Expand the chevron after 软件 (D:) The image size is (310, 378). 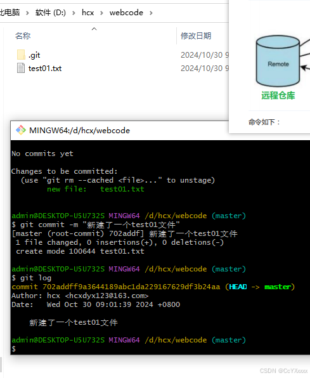point(74,13)
